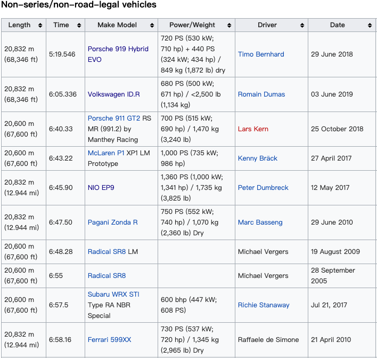
Task: Select the 6:45.90 time cell
Action: (x=65, y=188)
